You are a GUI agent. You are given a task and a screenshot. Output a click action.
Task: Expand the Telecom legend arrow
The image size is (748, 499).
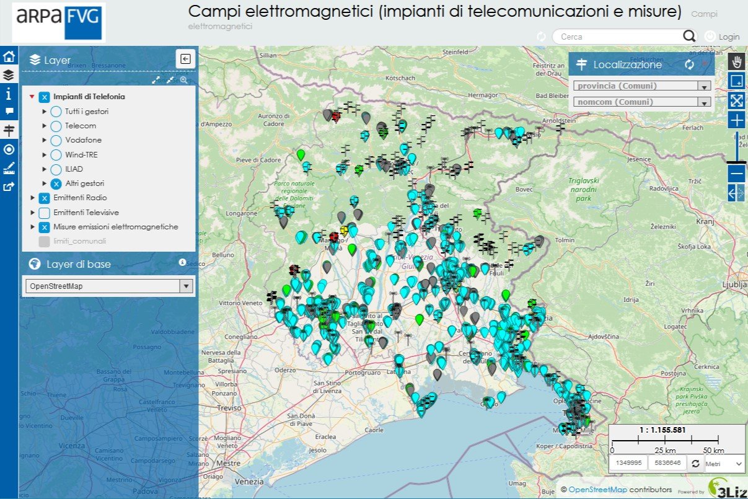[x=45, y=126]
